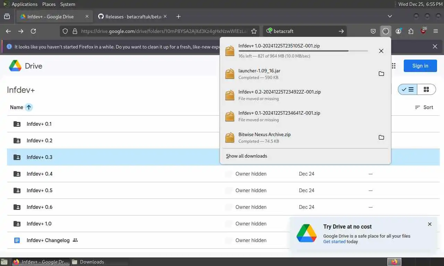The width and height of the screenshot is (444, 266).
Task: Click the show desktop taskbar icon
Action: pos(4,262)
